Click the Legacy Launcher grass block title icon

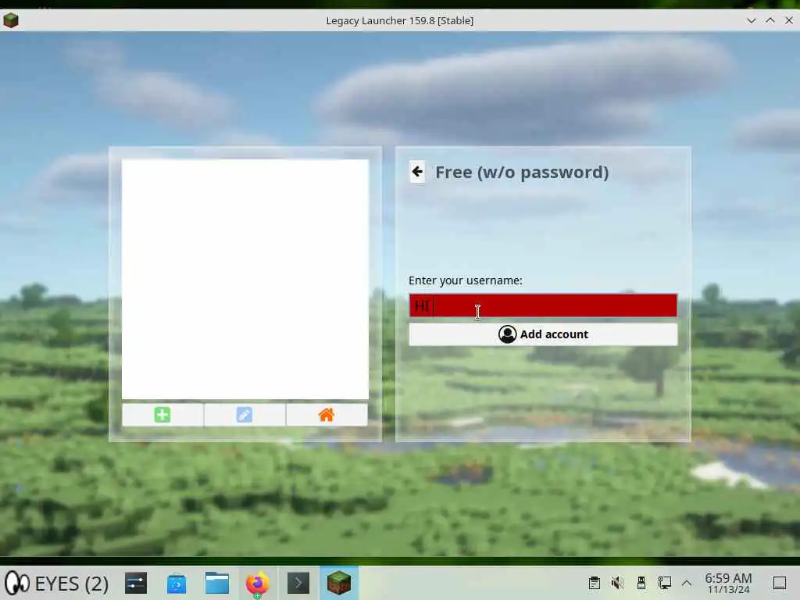(x=11, y=20)
